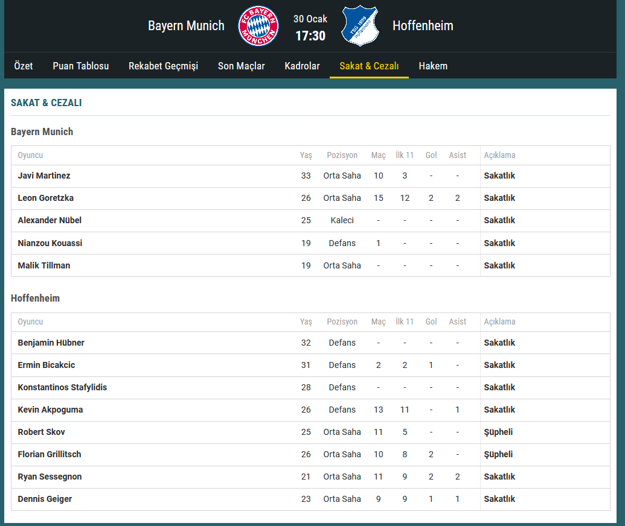Image resolution: width=625 pixels, height=526 pixels.
Task: Open player Leon Goretzka
Action: tap(45, 198)
